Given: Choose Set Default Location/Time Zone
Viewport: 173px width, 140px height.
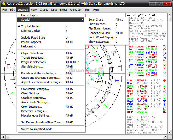Looking at the screenshot, I should tap(50, 122).
